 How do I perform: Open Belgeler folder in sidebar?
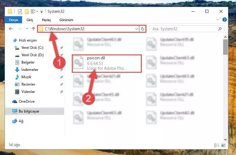[x=28, y=62]
